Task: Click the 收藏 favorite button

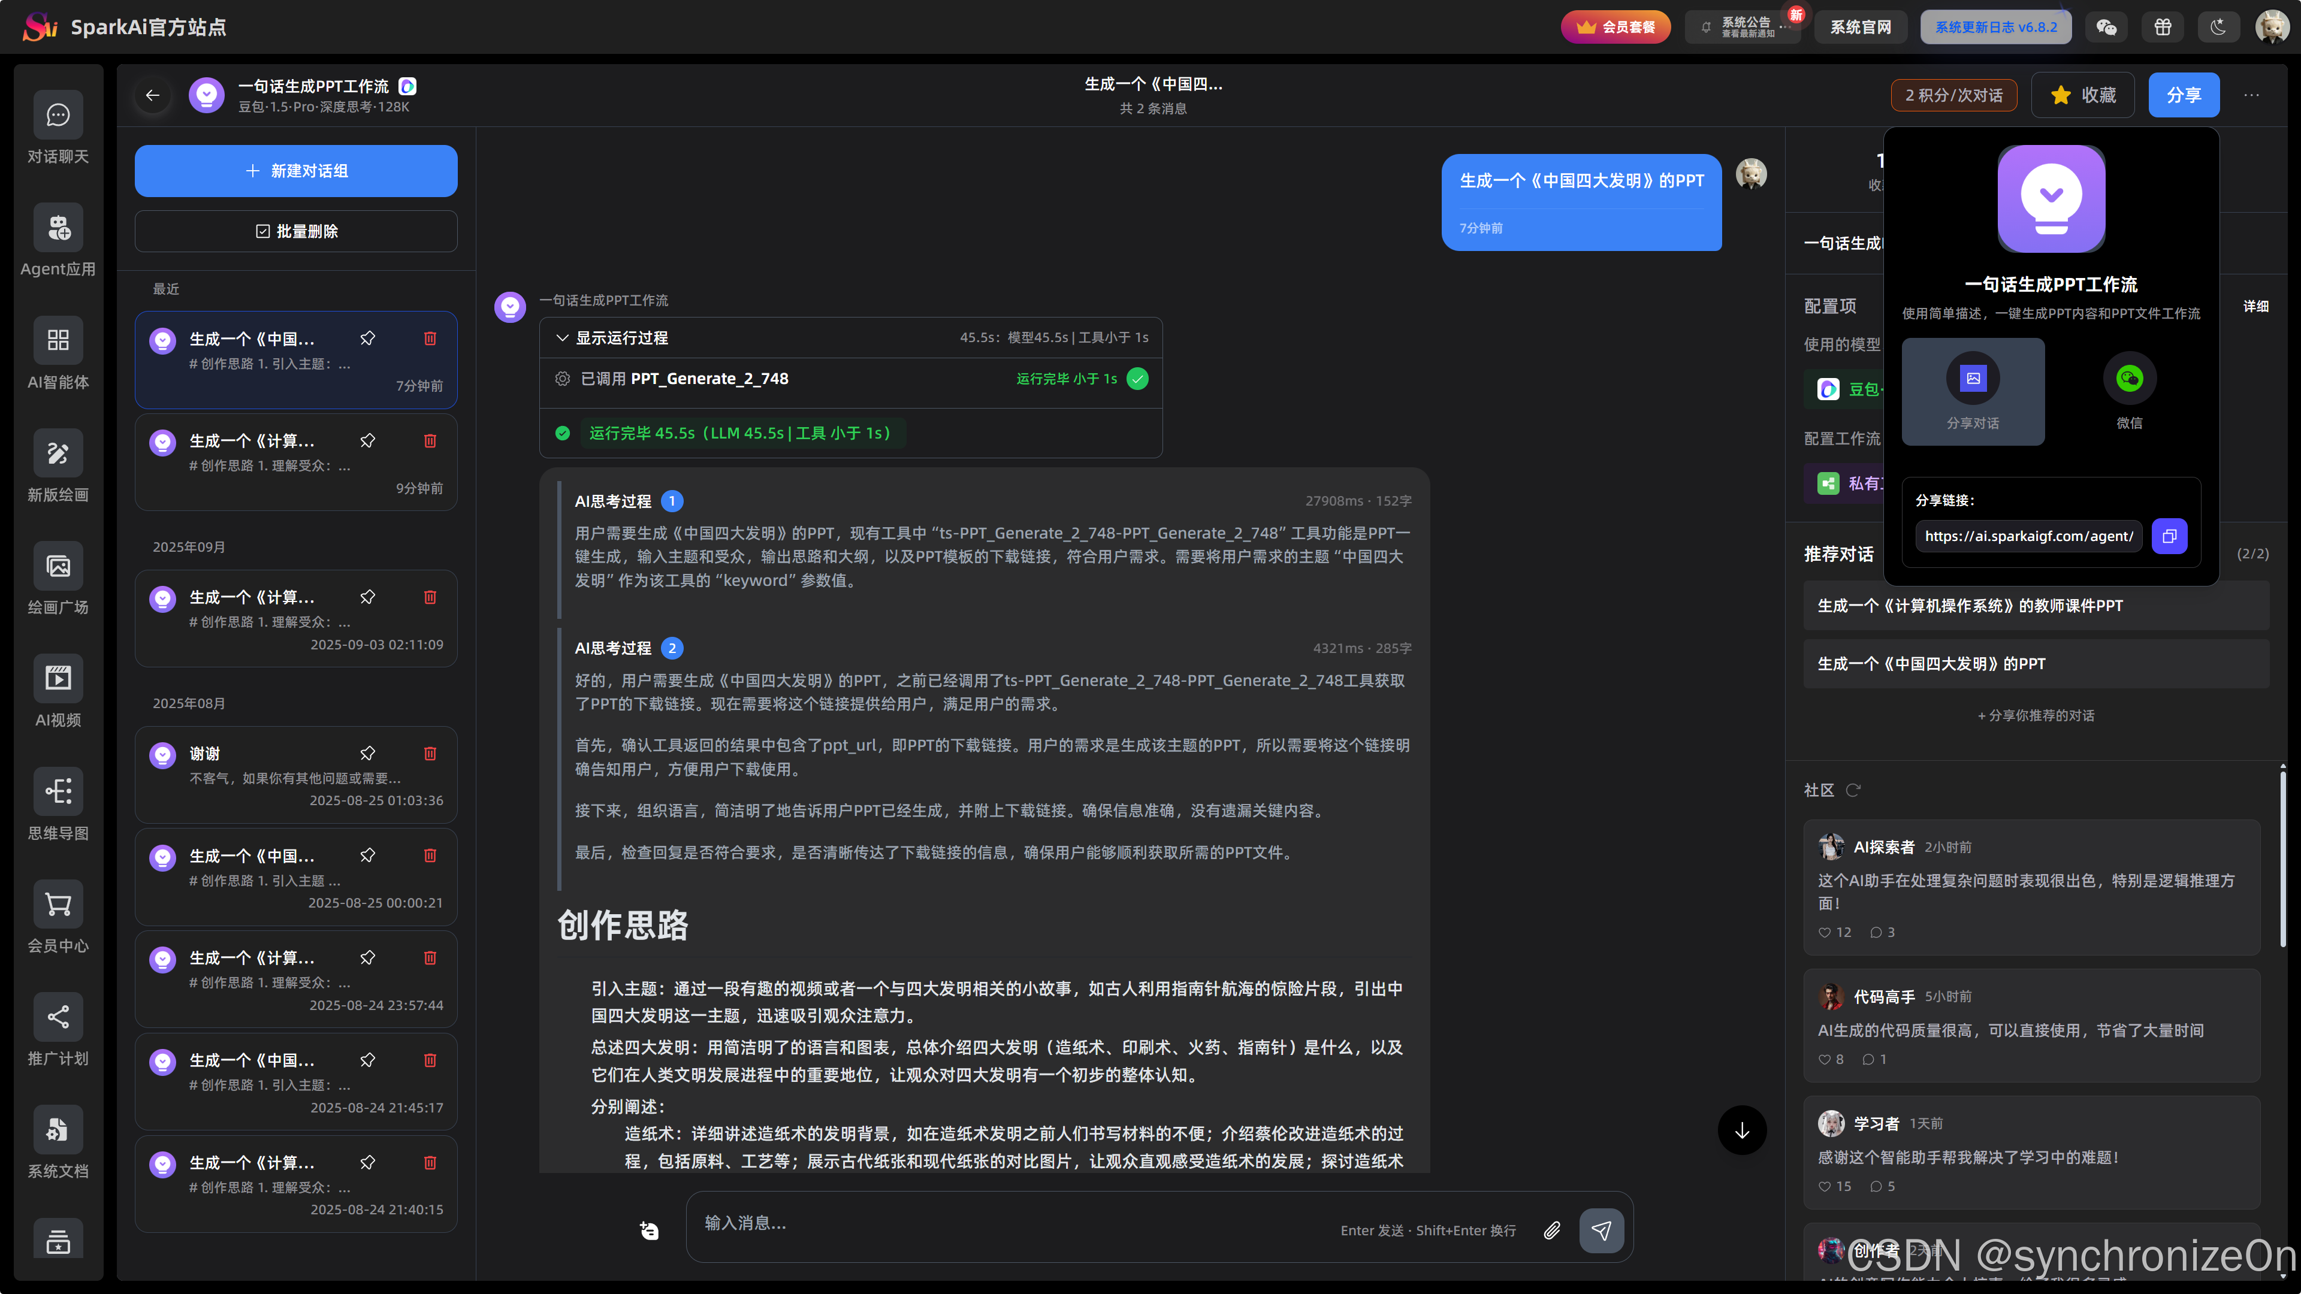Action: click(x=2082, y=95)
